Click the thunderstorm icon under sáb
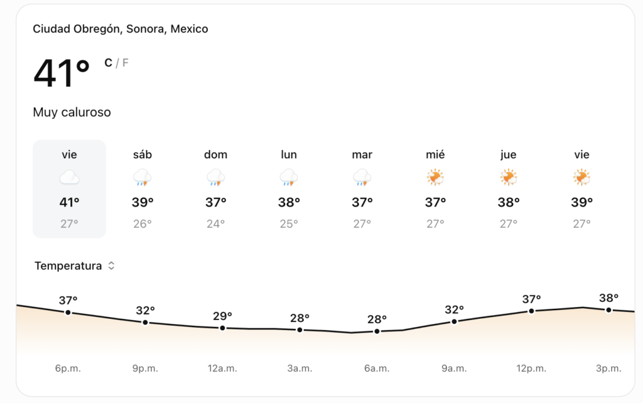The width and height of the screenshot is (643, 403). [143, 178]
